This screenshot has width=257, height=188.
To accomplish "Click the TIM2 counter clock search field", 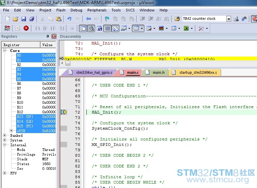I will [x=204, y=19].
